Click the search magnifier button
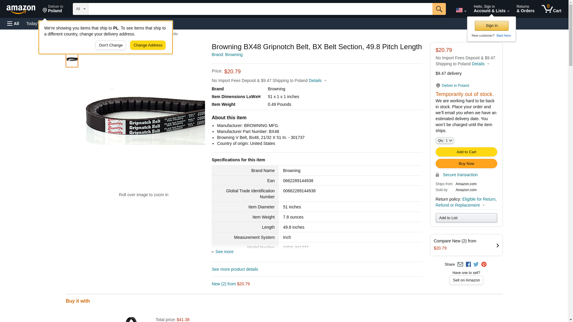 point(439,9)
